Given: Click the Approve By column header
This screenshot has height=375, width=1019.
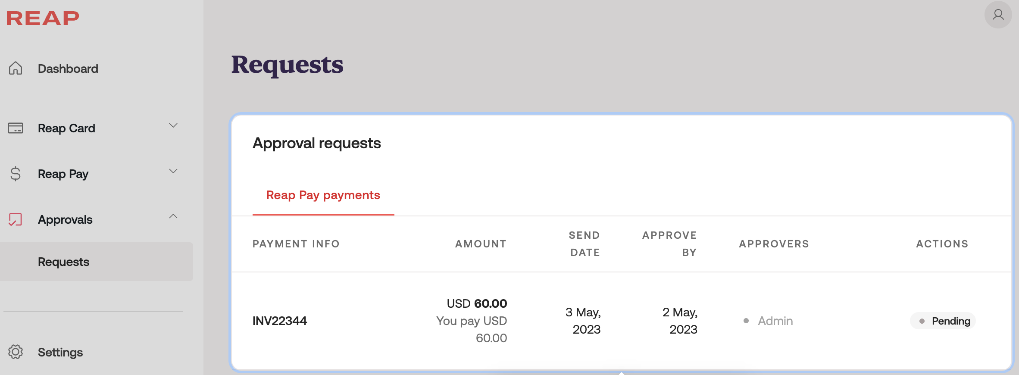Looking at the screenshot, I should (x=669, y=244).
